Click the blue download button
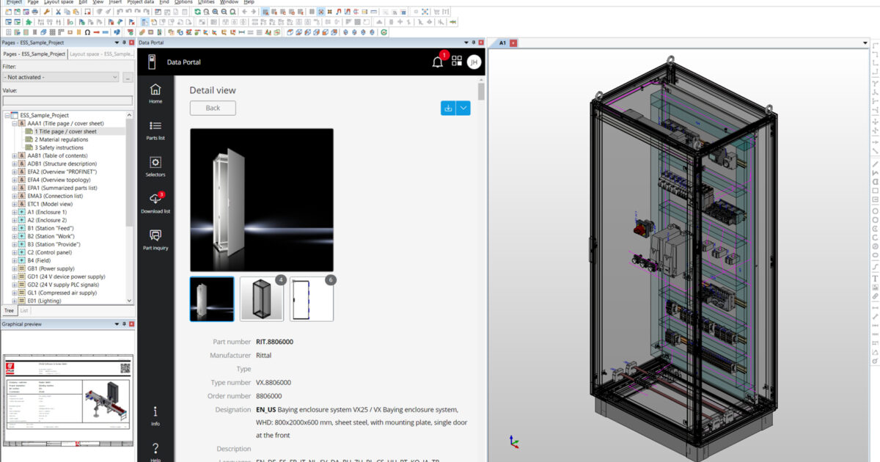The image size is (880, 462). [x=447, y=107]
